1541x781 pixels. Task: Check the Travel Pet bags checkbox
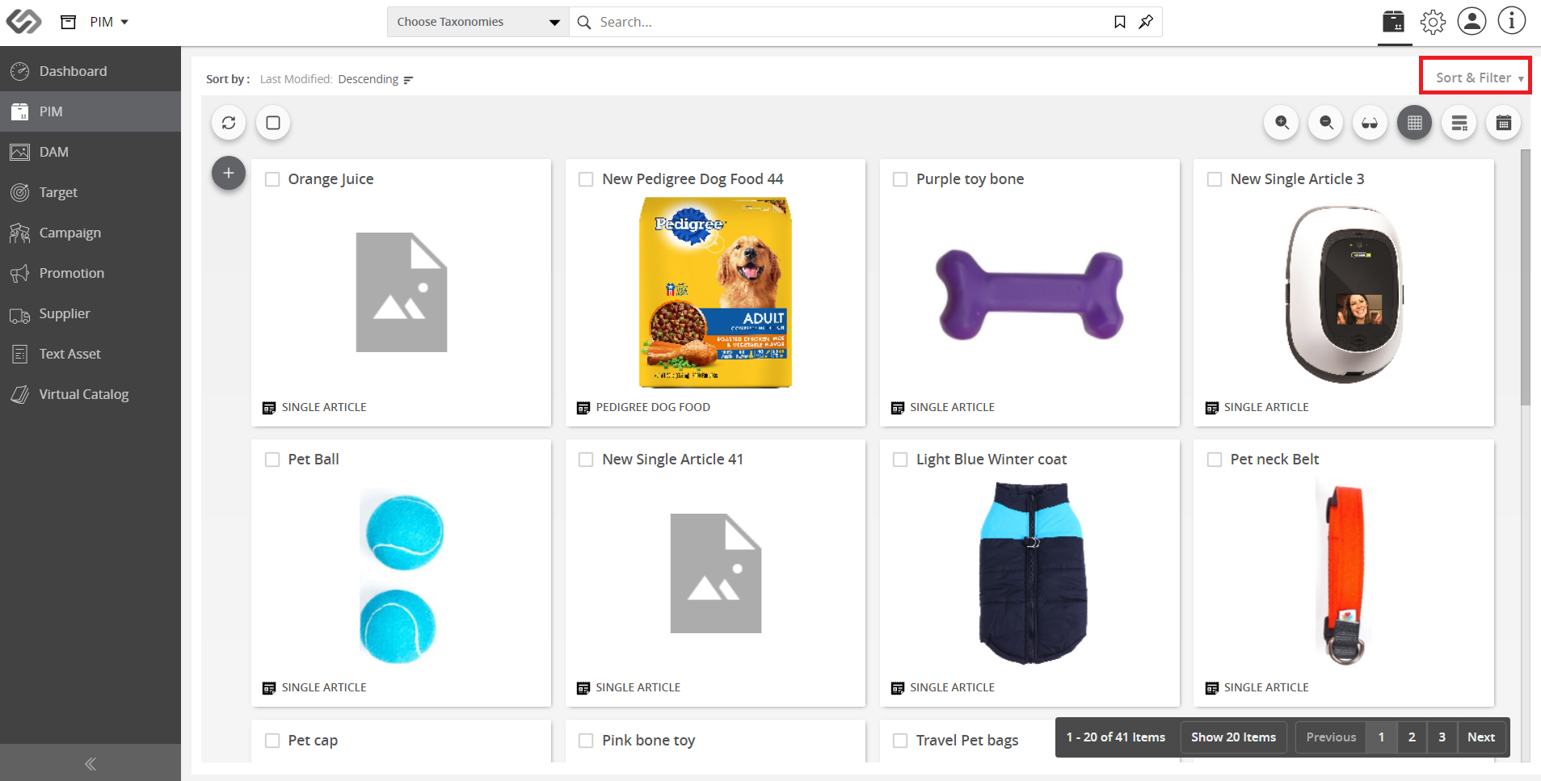[x=900, y=741]
